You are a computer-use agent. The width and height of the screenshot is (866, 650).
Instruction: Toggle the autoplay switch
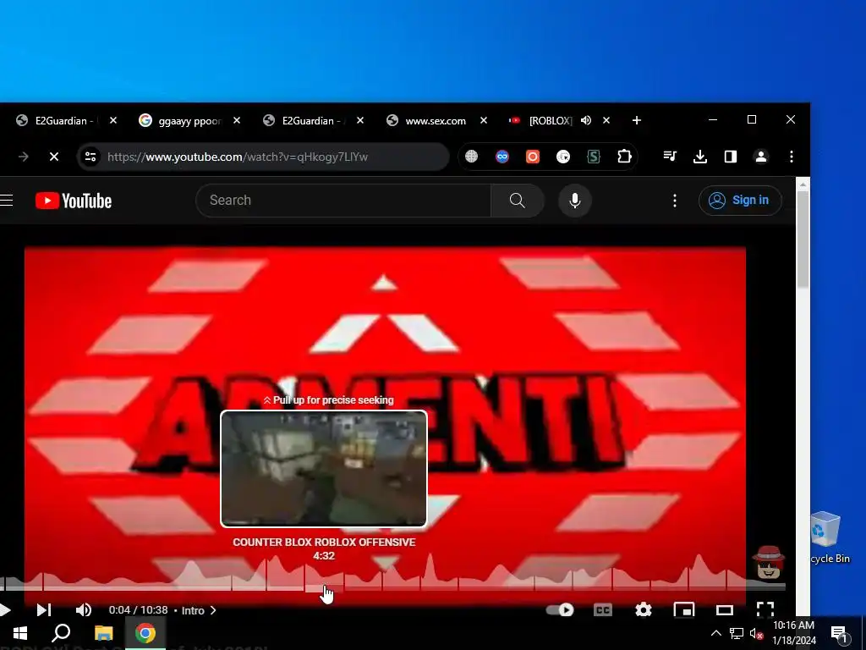coord(560,609)
